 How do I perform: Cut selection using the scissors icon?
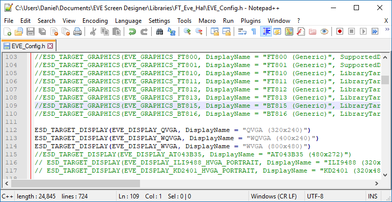click(93, 31)
